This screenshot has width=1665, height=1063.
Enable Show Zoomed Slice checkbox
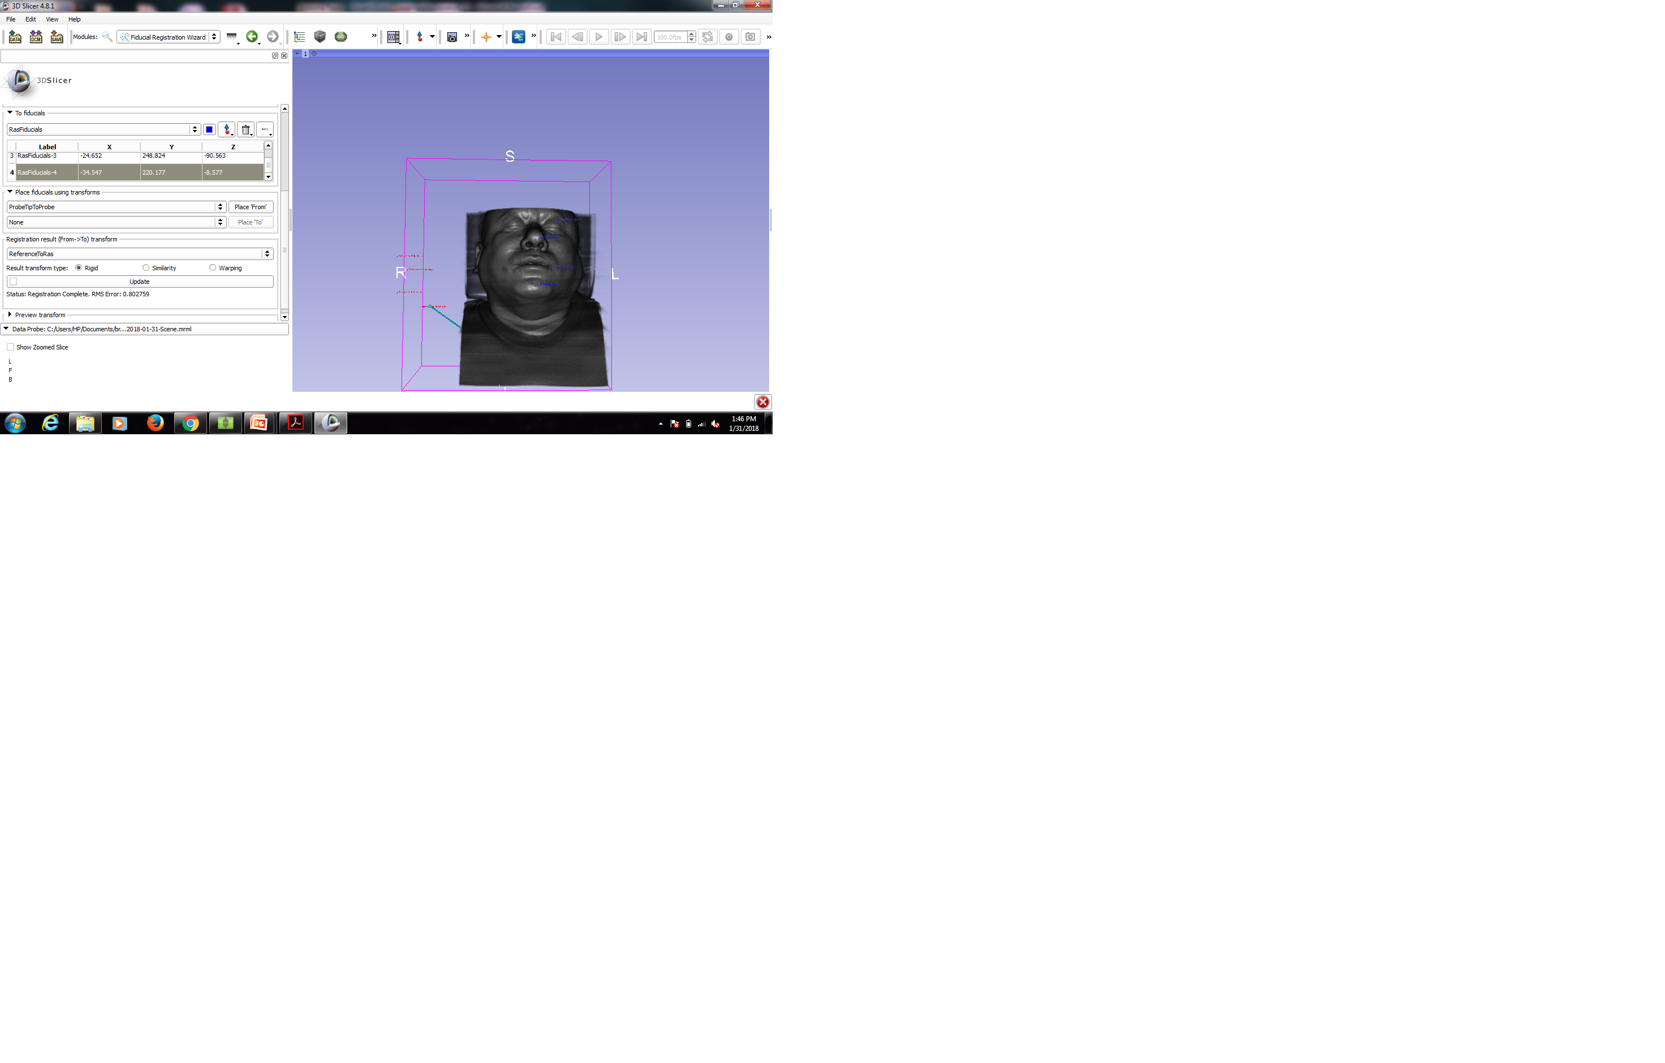coord(10,347)
